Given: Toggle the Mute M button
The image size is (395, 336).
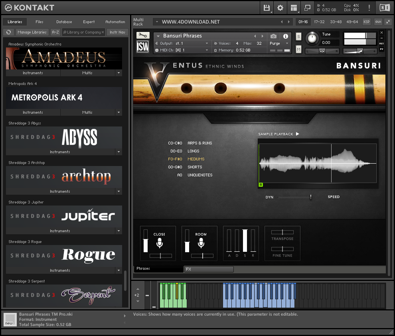Looking at the screenshot, I should pos(298,49).
